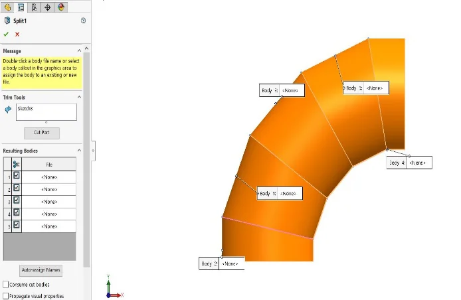
Task: Select the Body 2 callout in the graphics area
Action: point(222,263)
